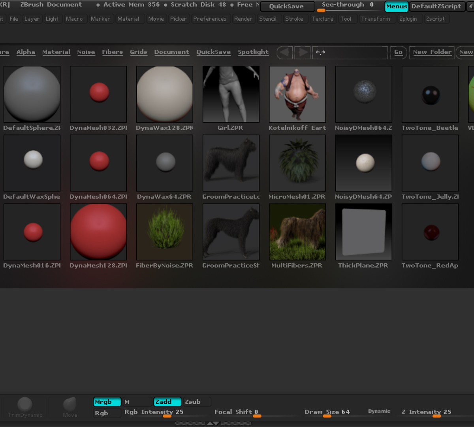Click the Go button
This screenshot has width=474, height=427.
pos(398,52)
